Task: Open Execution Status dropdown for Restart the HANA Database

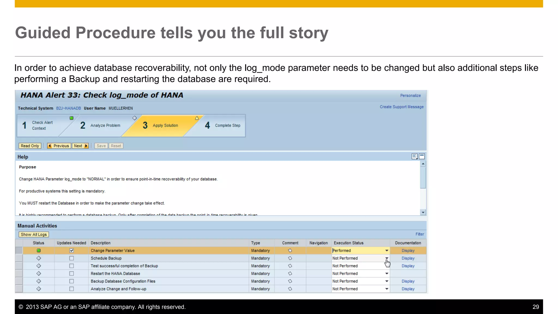Action: (387, 273)
